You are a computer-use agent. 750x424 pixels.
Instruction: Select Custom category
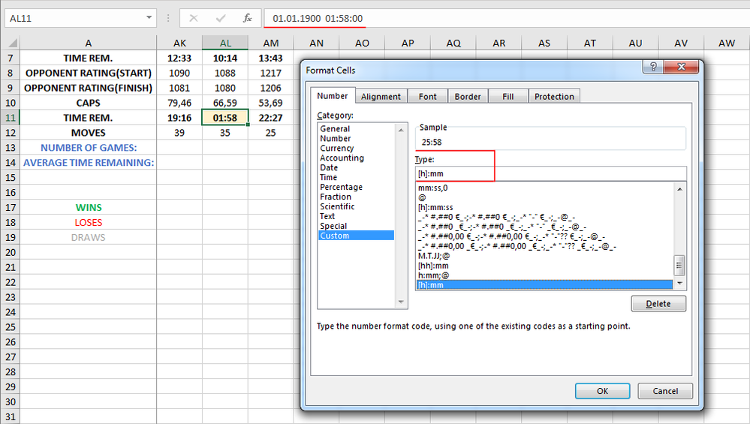click(356, 235)
